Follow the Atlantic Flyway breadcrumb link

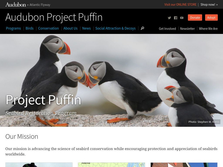point(40,5)
